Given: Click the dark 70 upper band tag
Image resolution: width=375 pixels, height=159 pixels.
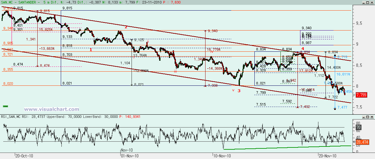Looking at the screenshot, I should pos(358,127).
